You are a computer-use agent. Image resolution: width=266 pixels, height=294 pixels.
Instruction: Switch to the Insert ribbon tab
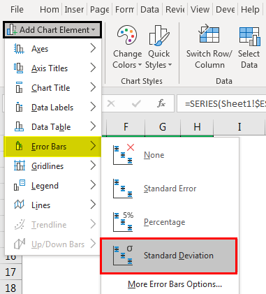74,10
